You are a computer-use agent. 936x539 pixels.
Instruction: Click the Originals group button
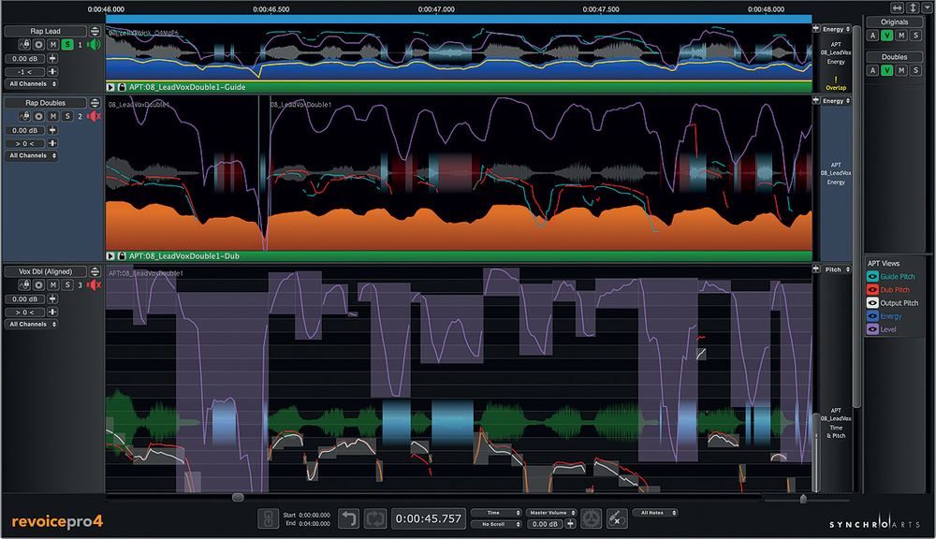click(895, 22)
